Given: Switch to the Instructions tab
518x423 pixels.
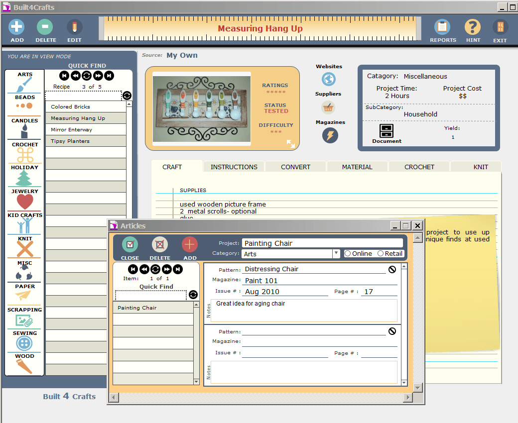Looking at the screenshot, I should (x=234, y=167).
